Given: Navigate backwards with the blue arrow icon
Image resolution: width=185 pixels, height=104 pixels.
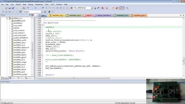Looking at the screenshot, I should (36, 8).
